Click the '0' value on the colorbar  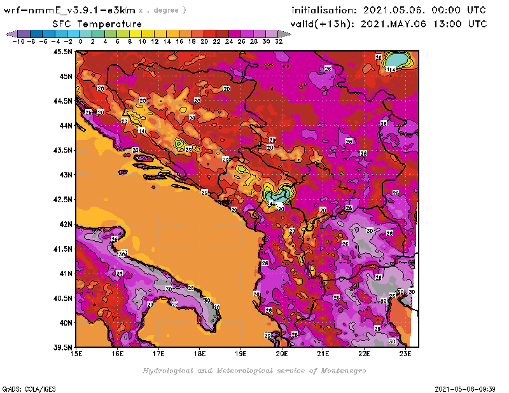[80, 41]
